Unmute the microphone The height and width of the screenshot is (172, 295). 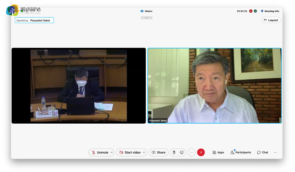(x=100, y=152)
